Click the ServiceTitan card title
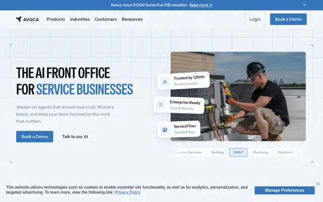The height and width of the screenshot is (202, 323). (185, 126)
